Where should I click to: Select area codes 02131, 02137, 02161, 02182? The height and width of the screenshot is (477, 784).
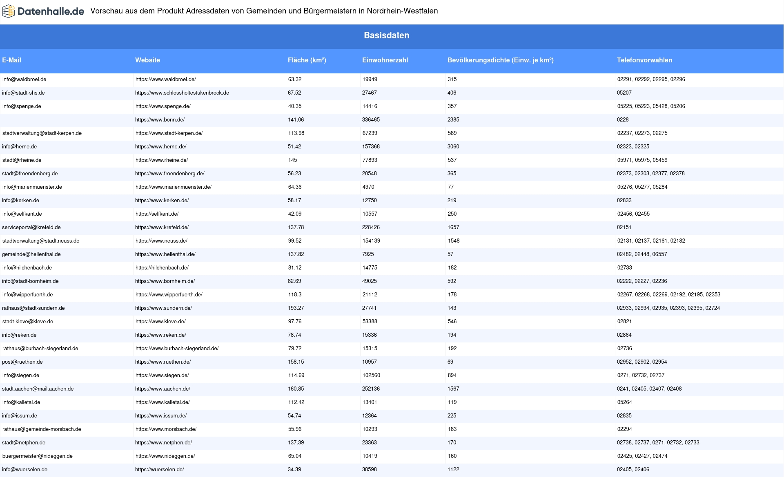coord(651,241)
